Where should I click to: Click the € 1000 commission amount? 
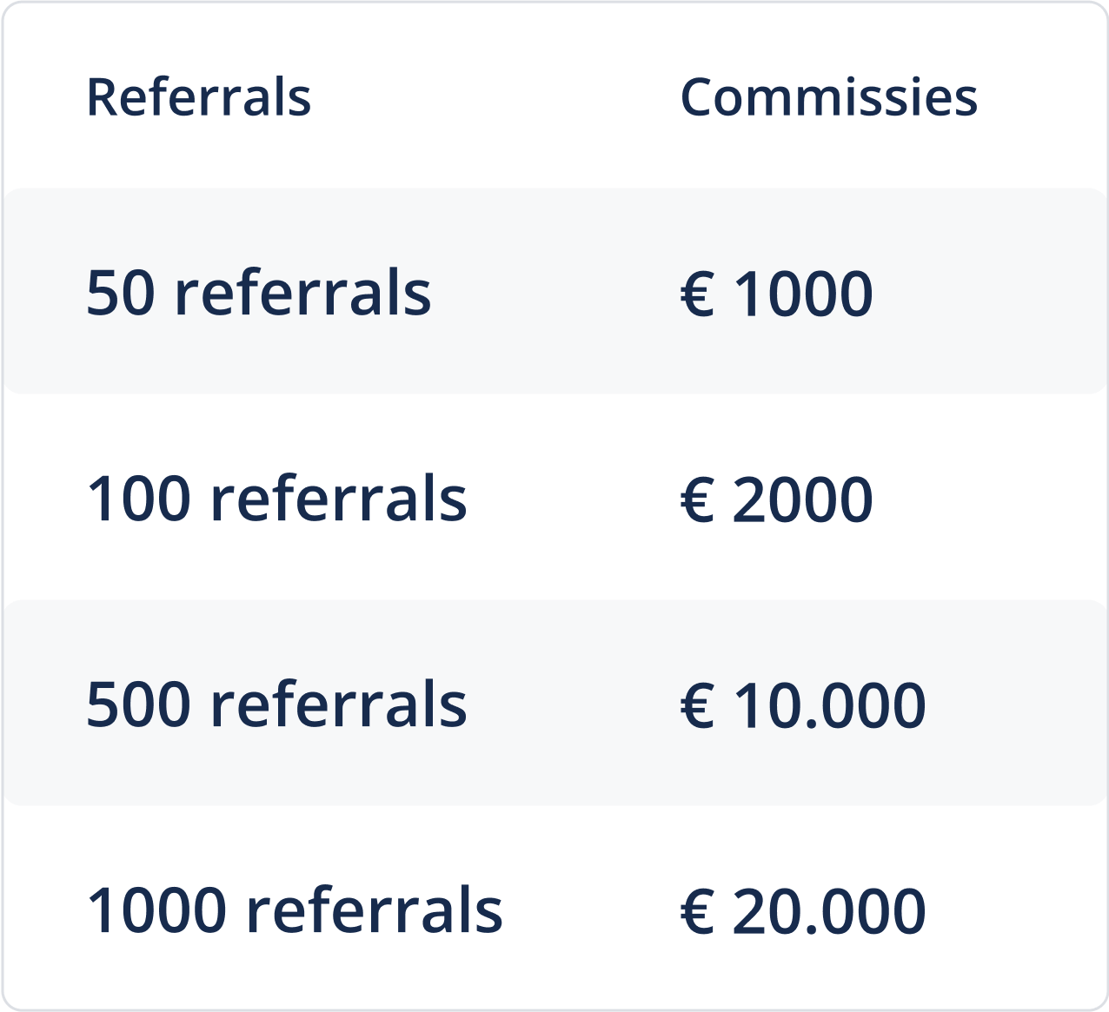coord(776,293)
